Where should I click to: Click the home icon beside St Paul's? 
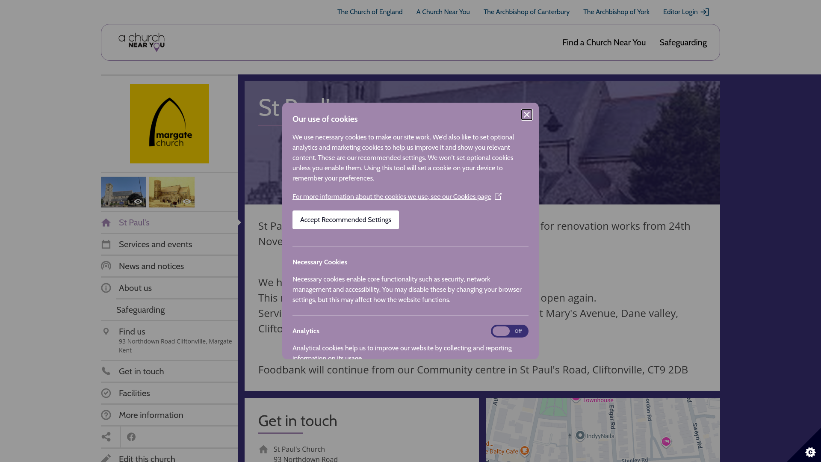point(106,222)
